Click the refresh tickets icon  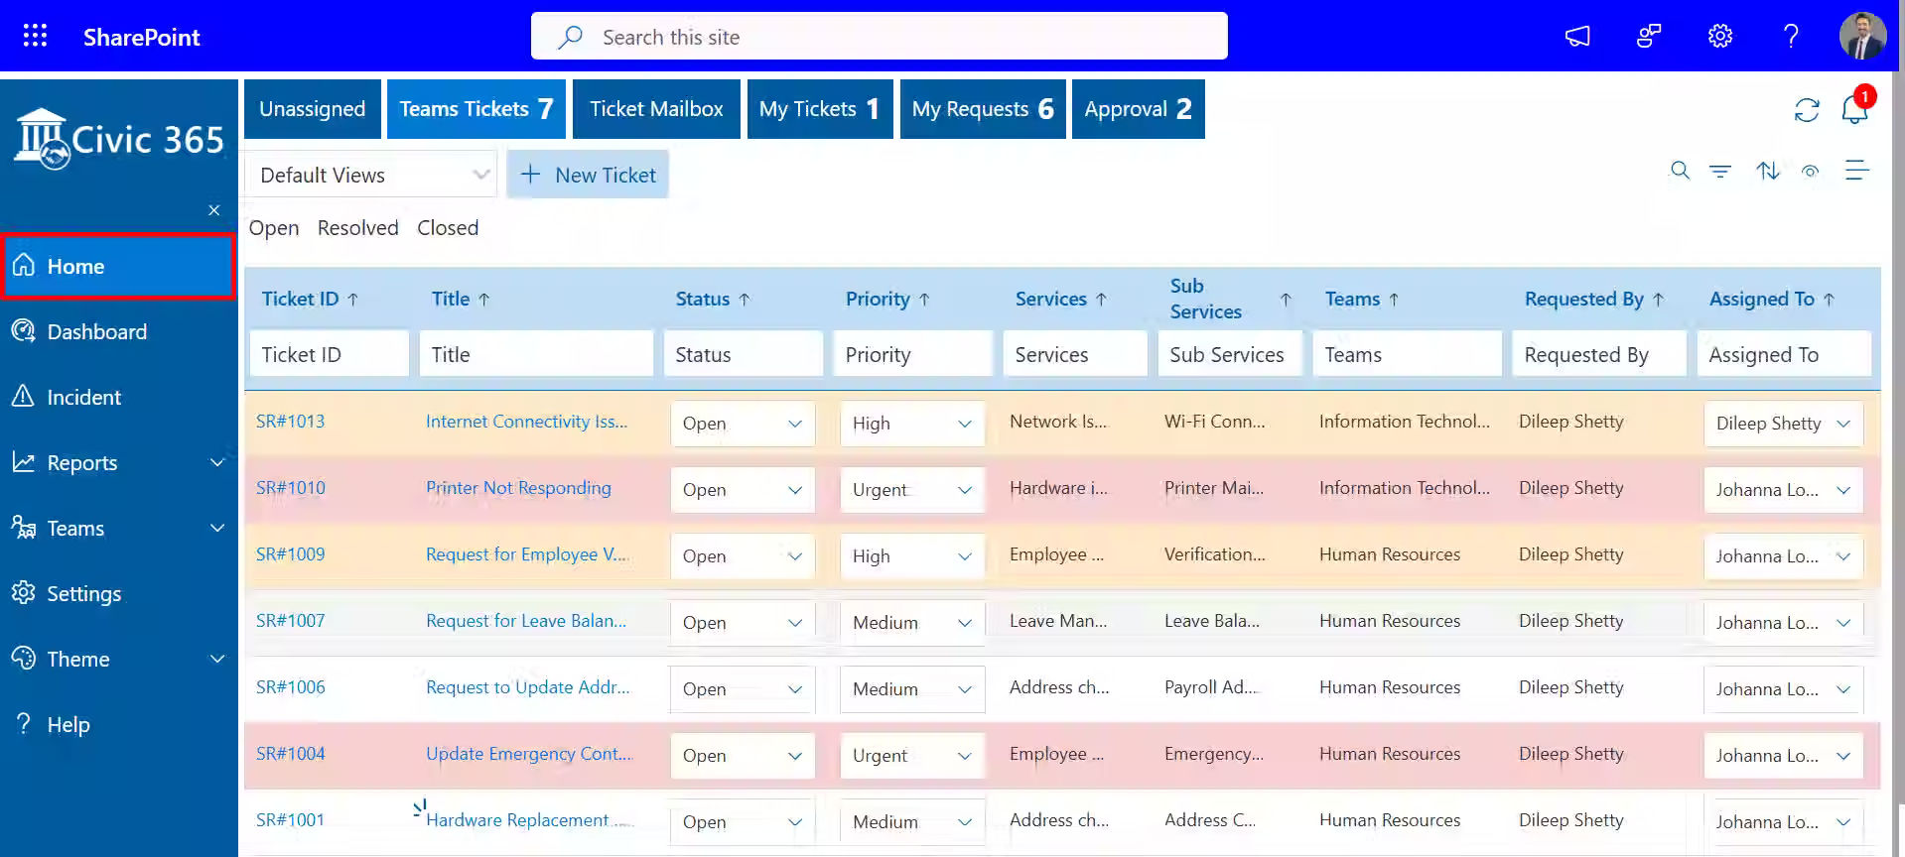[x=1806, y=110]
